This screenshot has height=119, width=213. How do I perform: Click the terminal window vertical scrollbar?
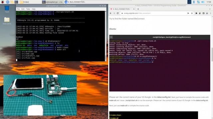pos(106,36)
